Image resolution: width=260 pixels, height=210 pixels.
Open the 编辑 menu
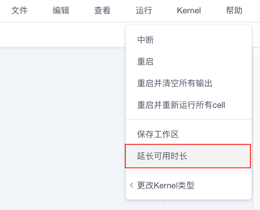(61, 10)
